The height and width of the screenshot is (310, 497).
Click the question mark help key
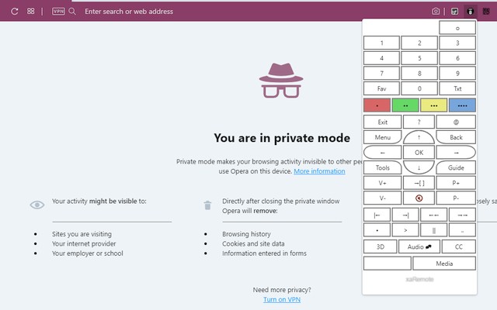coord(419,122)
